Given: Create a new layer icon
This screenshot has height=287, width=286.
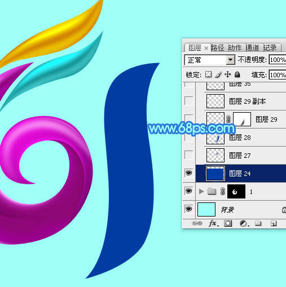Looking at the screenshot, I should [274, 223].
